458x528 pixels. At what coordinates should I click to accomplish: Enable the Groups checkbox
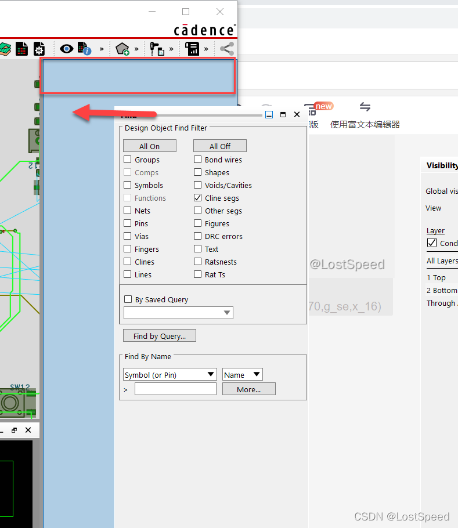[x=127, y=160]
